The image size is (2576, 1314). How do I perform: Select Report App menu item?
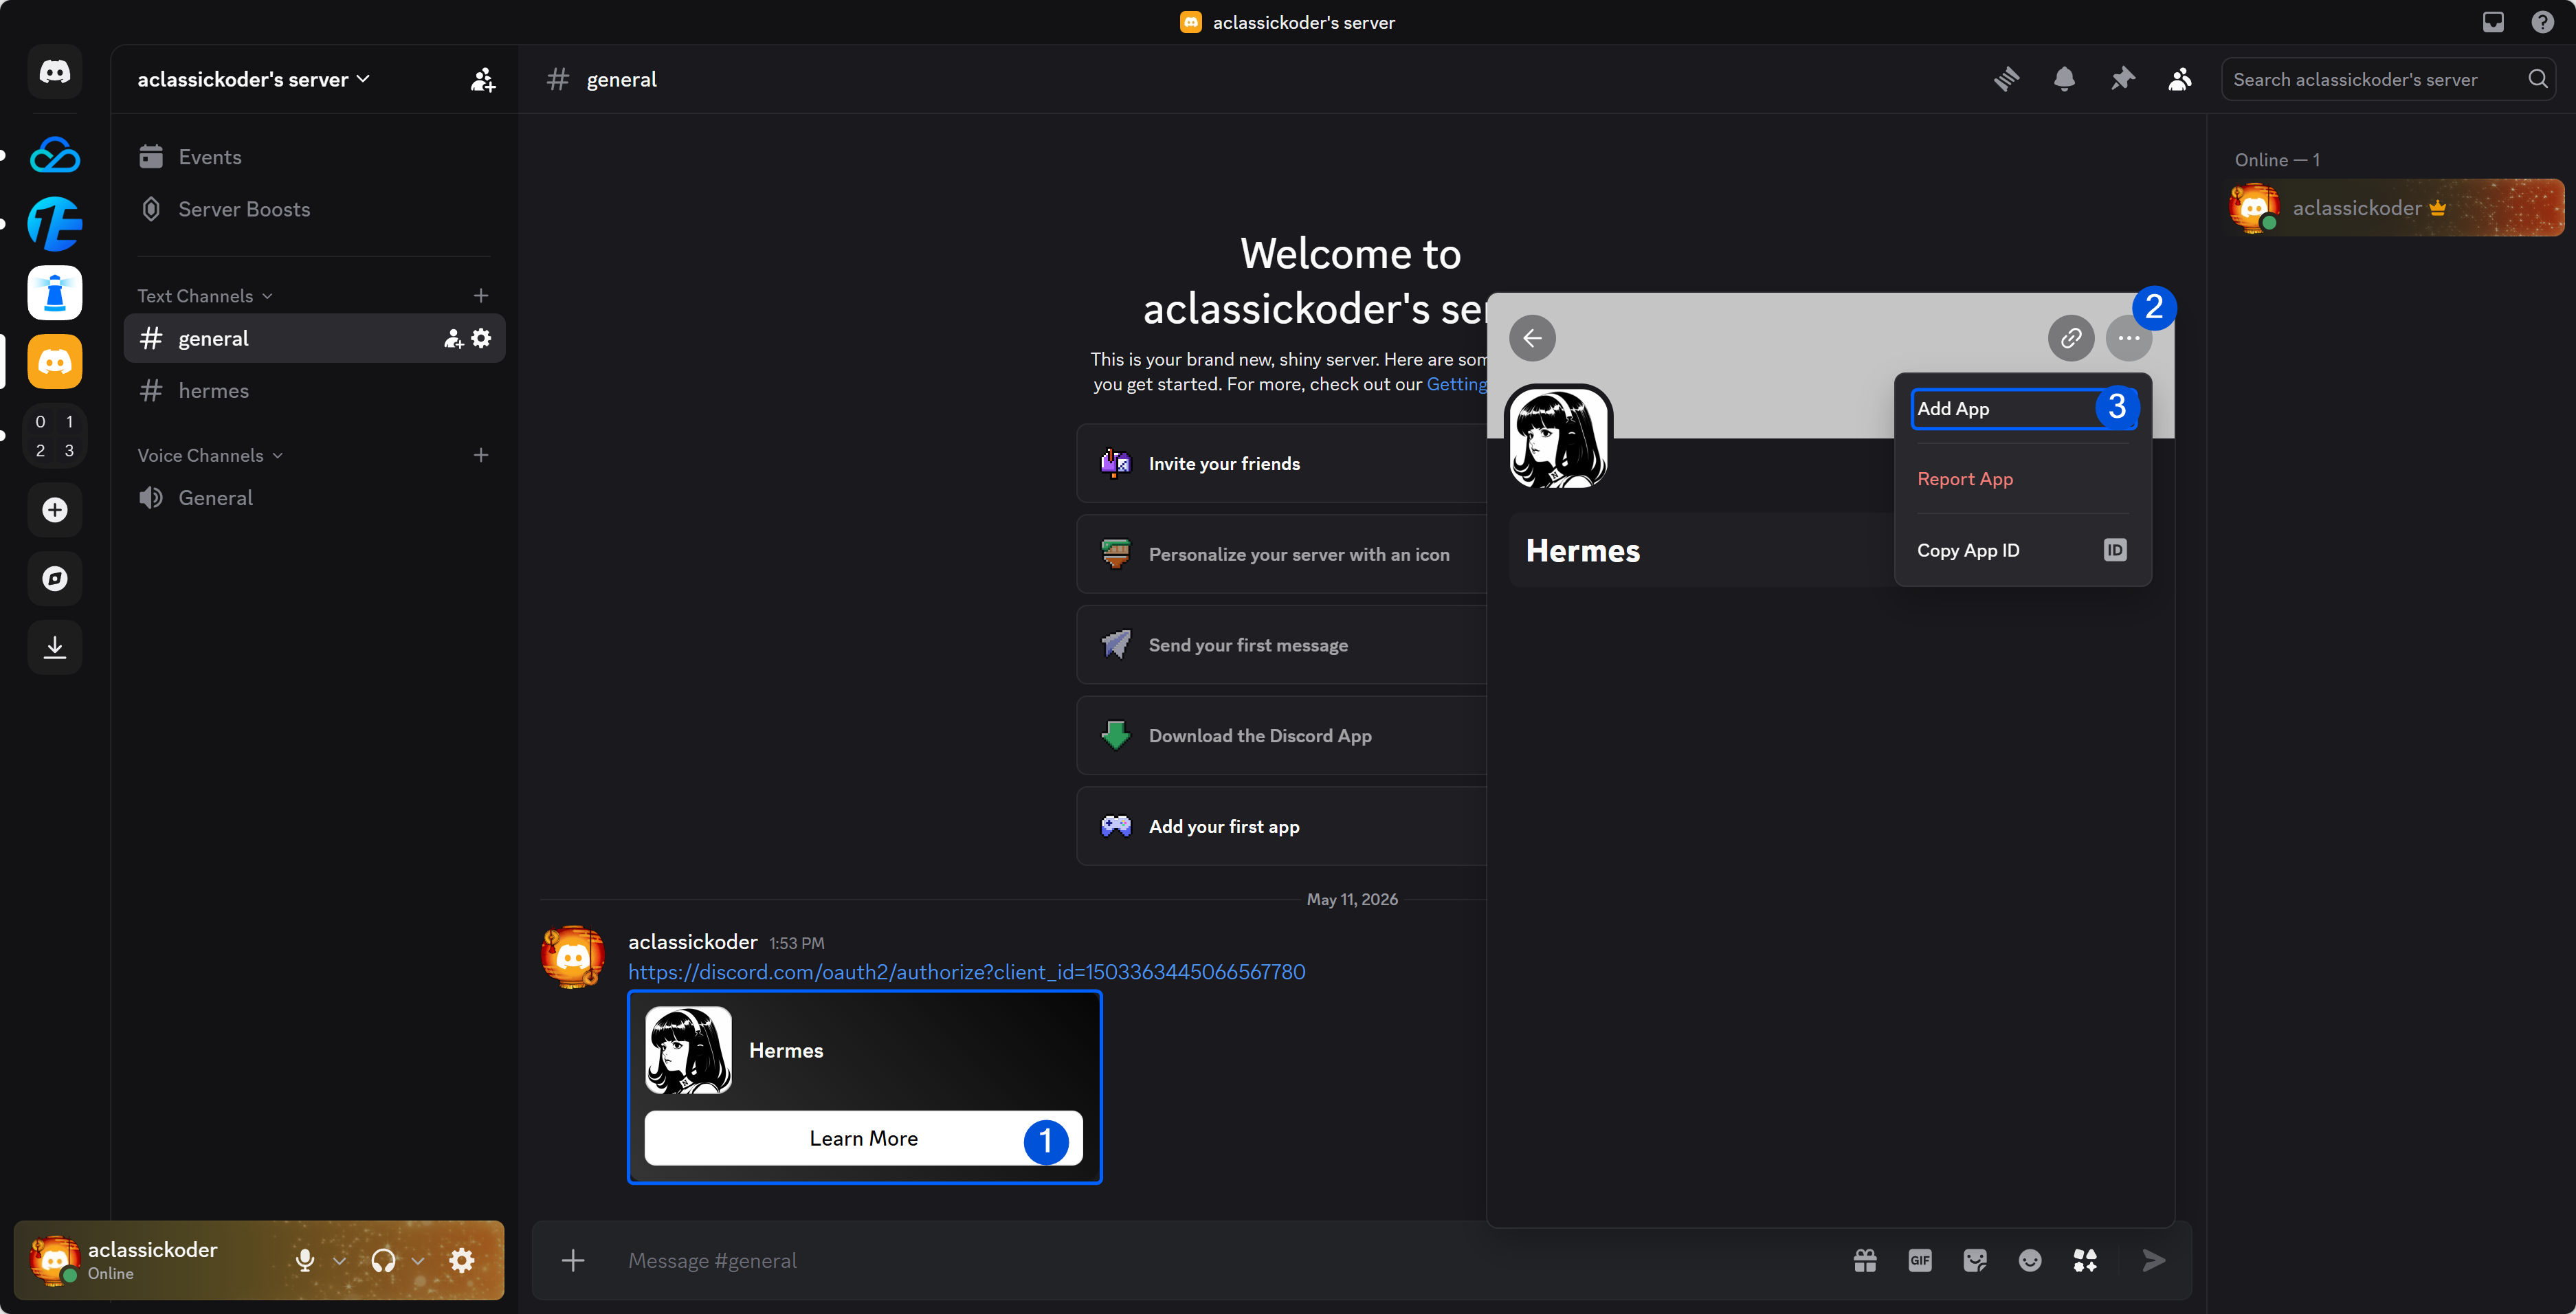(x=2023, y=479)
